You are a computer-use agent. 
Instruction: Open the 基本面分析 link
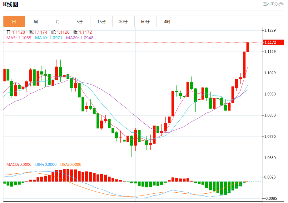coord(274,4)
